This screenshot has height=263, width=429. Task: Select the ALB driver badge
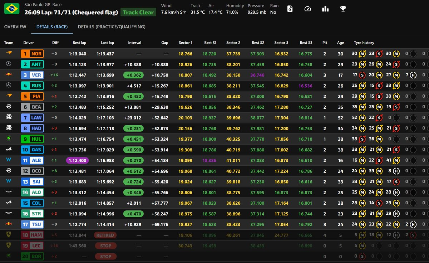coord(32,161)
